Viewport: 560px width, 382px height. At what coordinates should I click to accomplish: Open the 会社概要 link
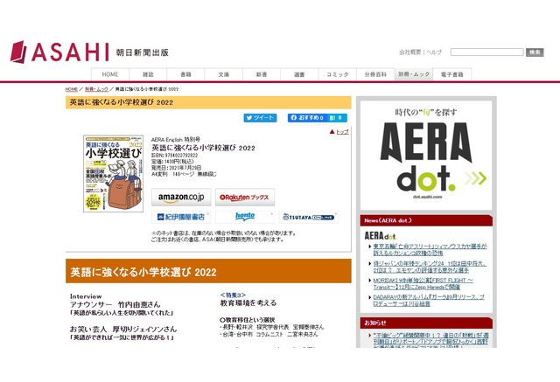(410, 52)
